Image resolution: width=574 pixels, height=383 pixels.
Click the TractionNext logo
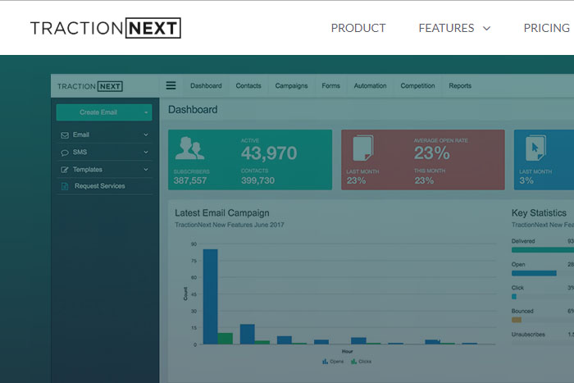click(105, 28)
